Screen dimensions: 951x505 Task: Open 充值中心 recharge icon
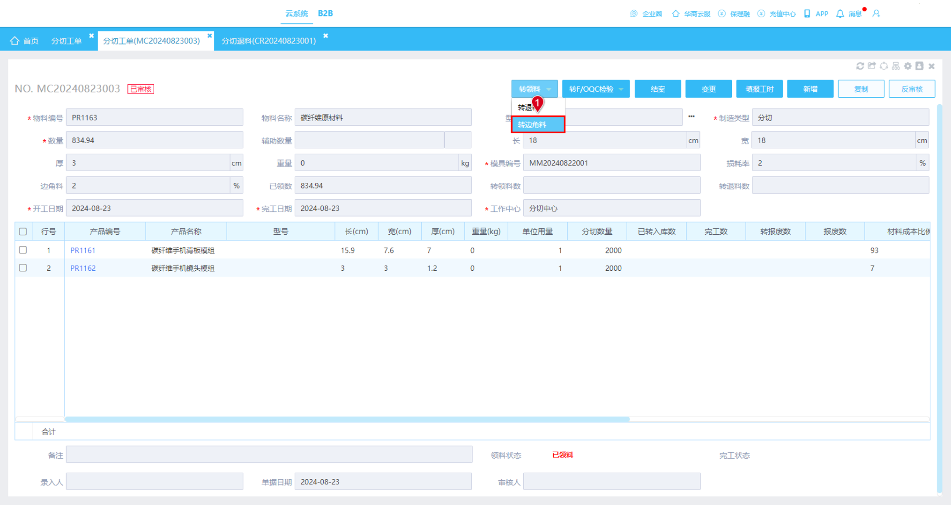761,14
